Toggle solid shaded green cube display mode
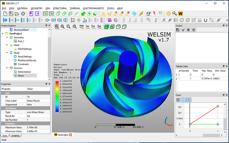This screenshot has height=143, width=229. point(106,27)
